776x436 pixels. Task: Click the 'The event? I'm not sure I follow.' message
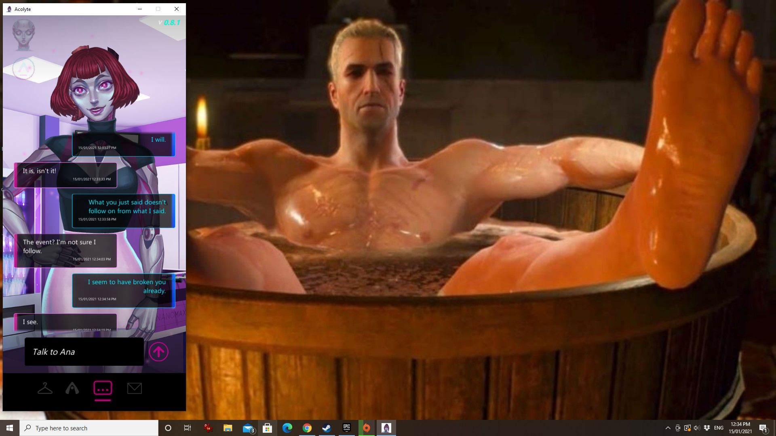click(x=65, y=250)
